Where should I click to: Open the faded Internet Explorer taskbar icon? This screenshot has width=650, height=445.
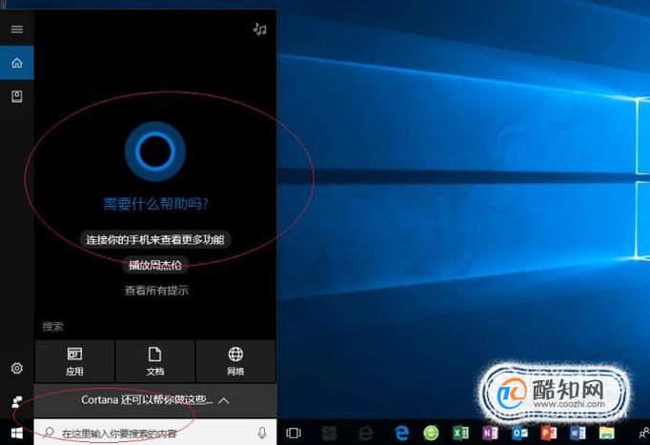point(365,433)
